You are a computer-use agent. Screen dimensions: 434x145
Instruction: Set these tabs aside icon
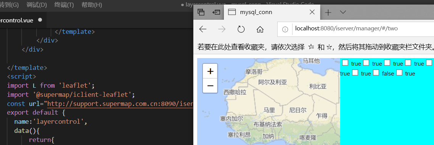coord(216,12)
